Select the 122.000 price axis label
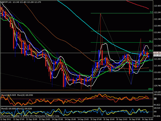Image resolution: width=161 pixels, height=121 pixels. click(157, 26)
